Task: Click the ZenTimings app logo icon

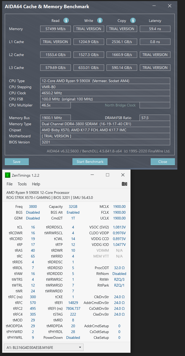Action: (x=8, y=175)
